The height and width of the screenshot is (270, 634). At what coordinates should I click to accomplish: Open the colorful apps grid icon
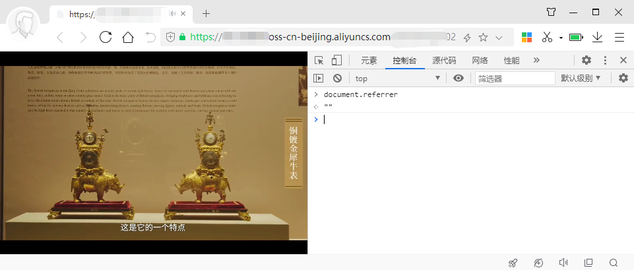point(526,37)
